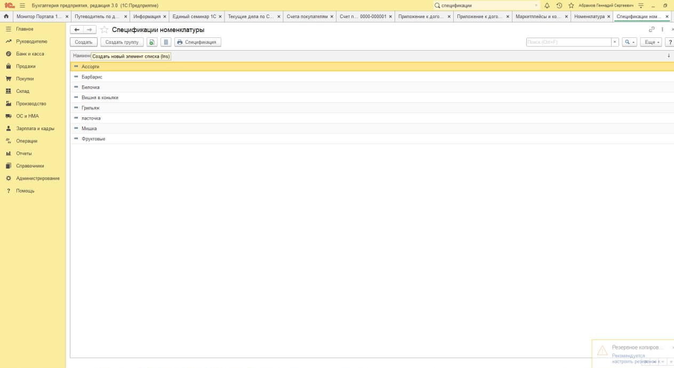Open the home start page icon
Viewport: 674px width, 368px height.
(x=6, y=17)
